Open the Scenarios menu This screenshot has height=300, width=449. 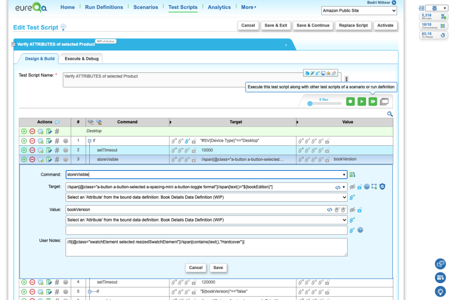tap(145, 7)
